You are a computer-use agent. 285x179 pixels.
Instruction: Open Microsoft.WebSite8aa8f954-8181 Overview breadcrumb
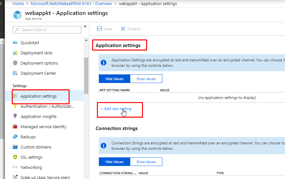71,3
